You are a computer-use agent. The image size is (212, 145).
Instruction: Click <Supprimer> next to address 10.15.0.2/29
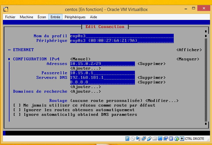151,64
